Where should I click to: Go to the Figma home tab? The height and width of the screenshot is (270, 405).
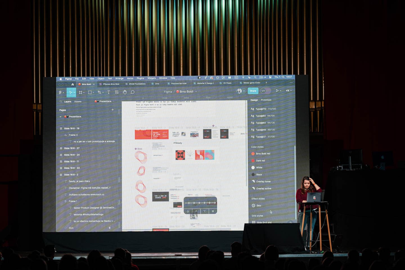[x=73, y=84]
